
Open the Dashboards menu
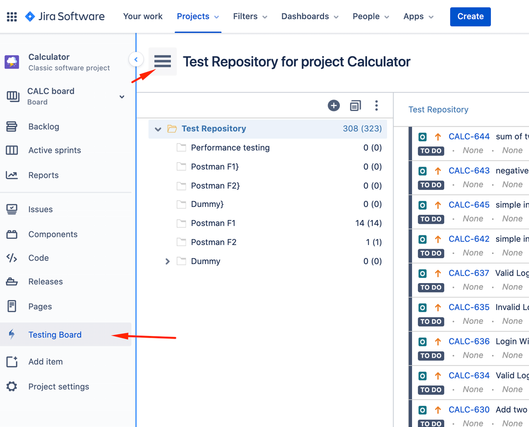point(310,16)
